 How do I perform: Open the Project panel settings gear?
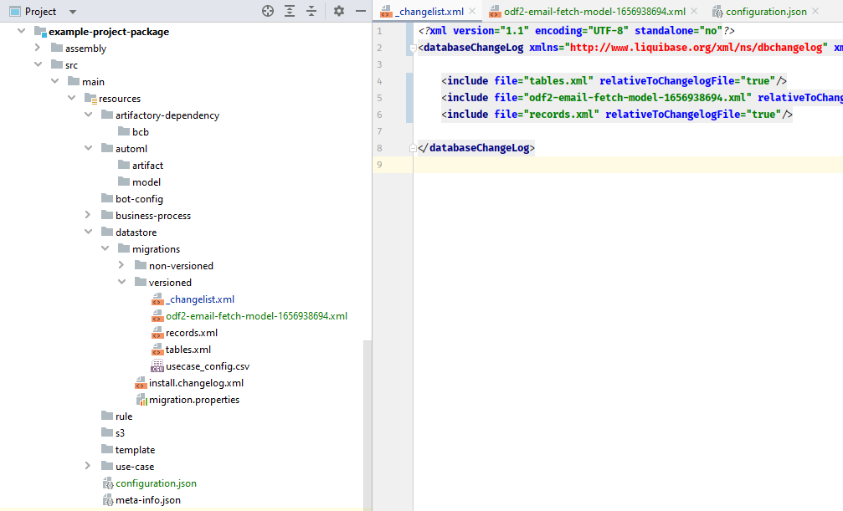coord(339,11)
